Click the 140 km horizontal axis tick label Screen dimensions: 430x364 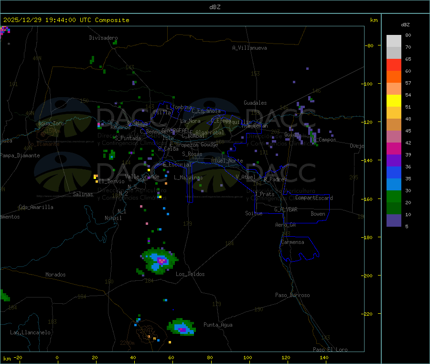324,357
